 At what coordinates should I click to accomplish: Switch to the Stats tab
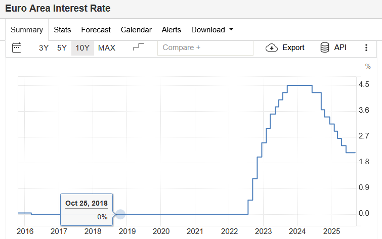62,30
